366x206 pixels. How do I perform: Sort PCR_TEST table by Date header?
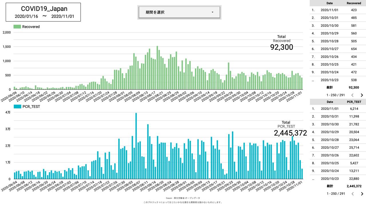[x=329, y=102]
